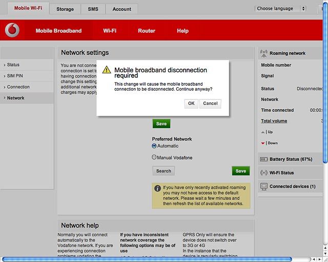Switch to the Mobile Wi-Fi tab

click(x=28, y=8)
